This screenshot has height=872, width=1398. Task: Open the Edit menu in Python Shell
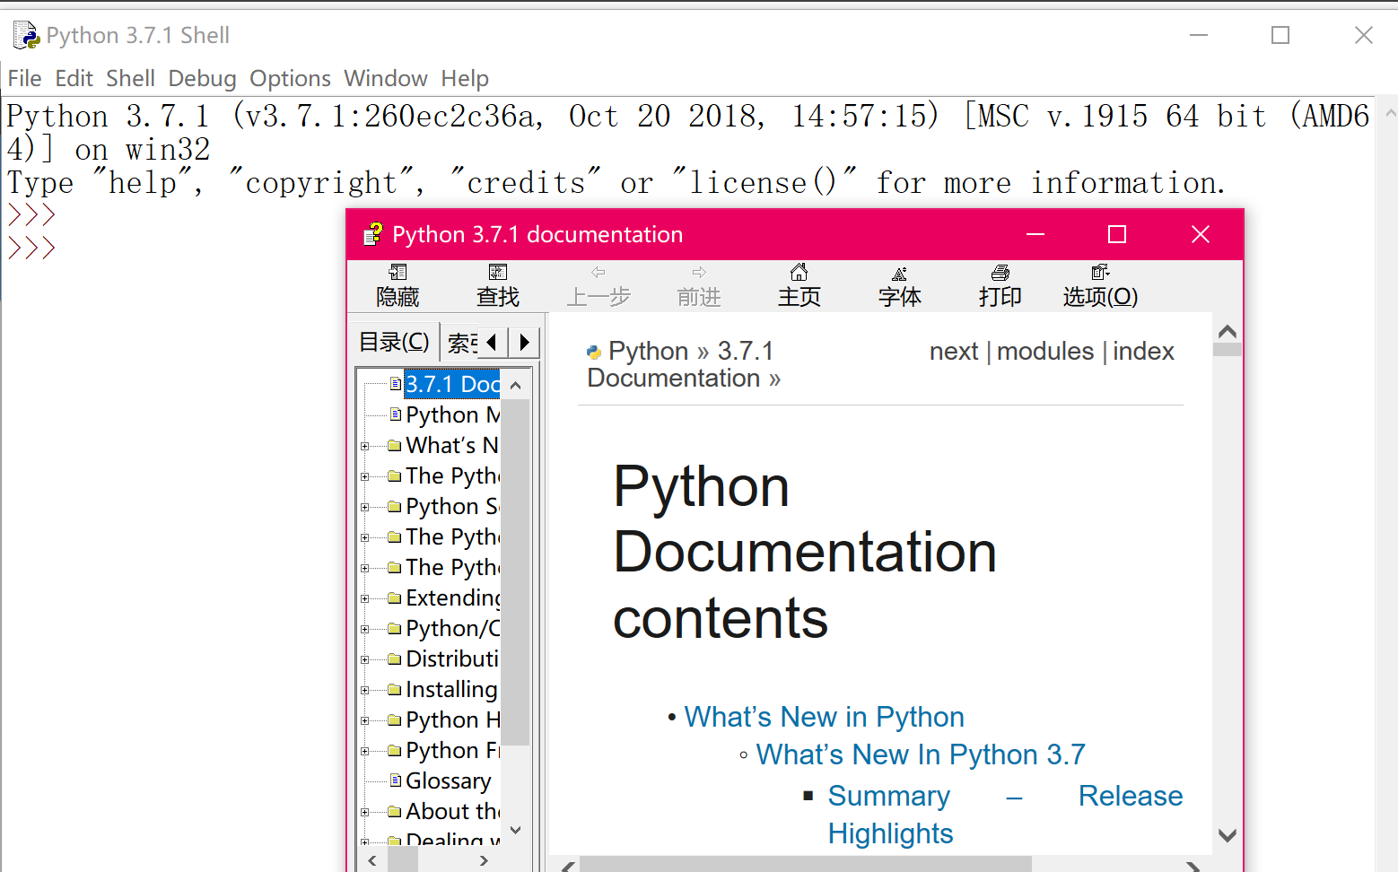[x=74, y=79]
